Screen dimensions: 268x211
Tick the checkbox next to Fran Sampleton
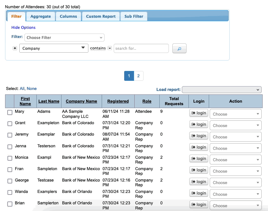coord(10,169)
